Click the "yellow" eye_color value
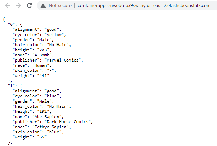Viewport: 217px width, 146px height. click(54, 35)
